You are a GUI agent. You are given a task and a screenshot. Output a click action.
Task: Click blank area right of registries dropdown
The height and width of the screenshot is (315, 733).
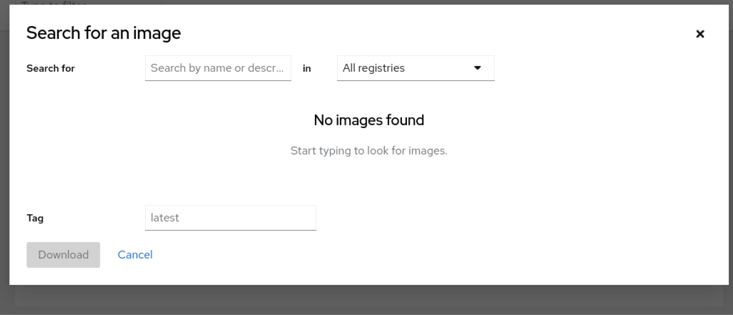pos(608,68)
